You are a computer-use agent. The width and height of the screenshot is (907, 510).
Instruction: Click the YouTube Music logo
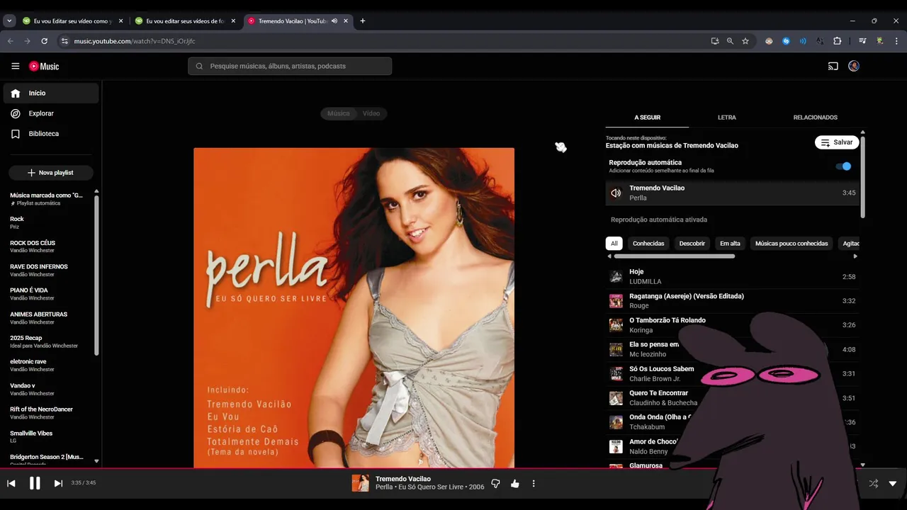(44, 66)
